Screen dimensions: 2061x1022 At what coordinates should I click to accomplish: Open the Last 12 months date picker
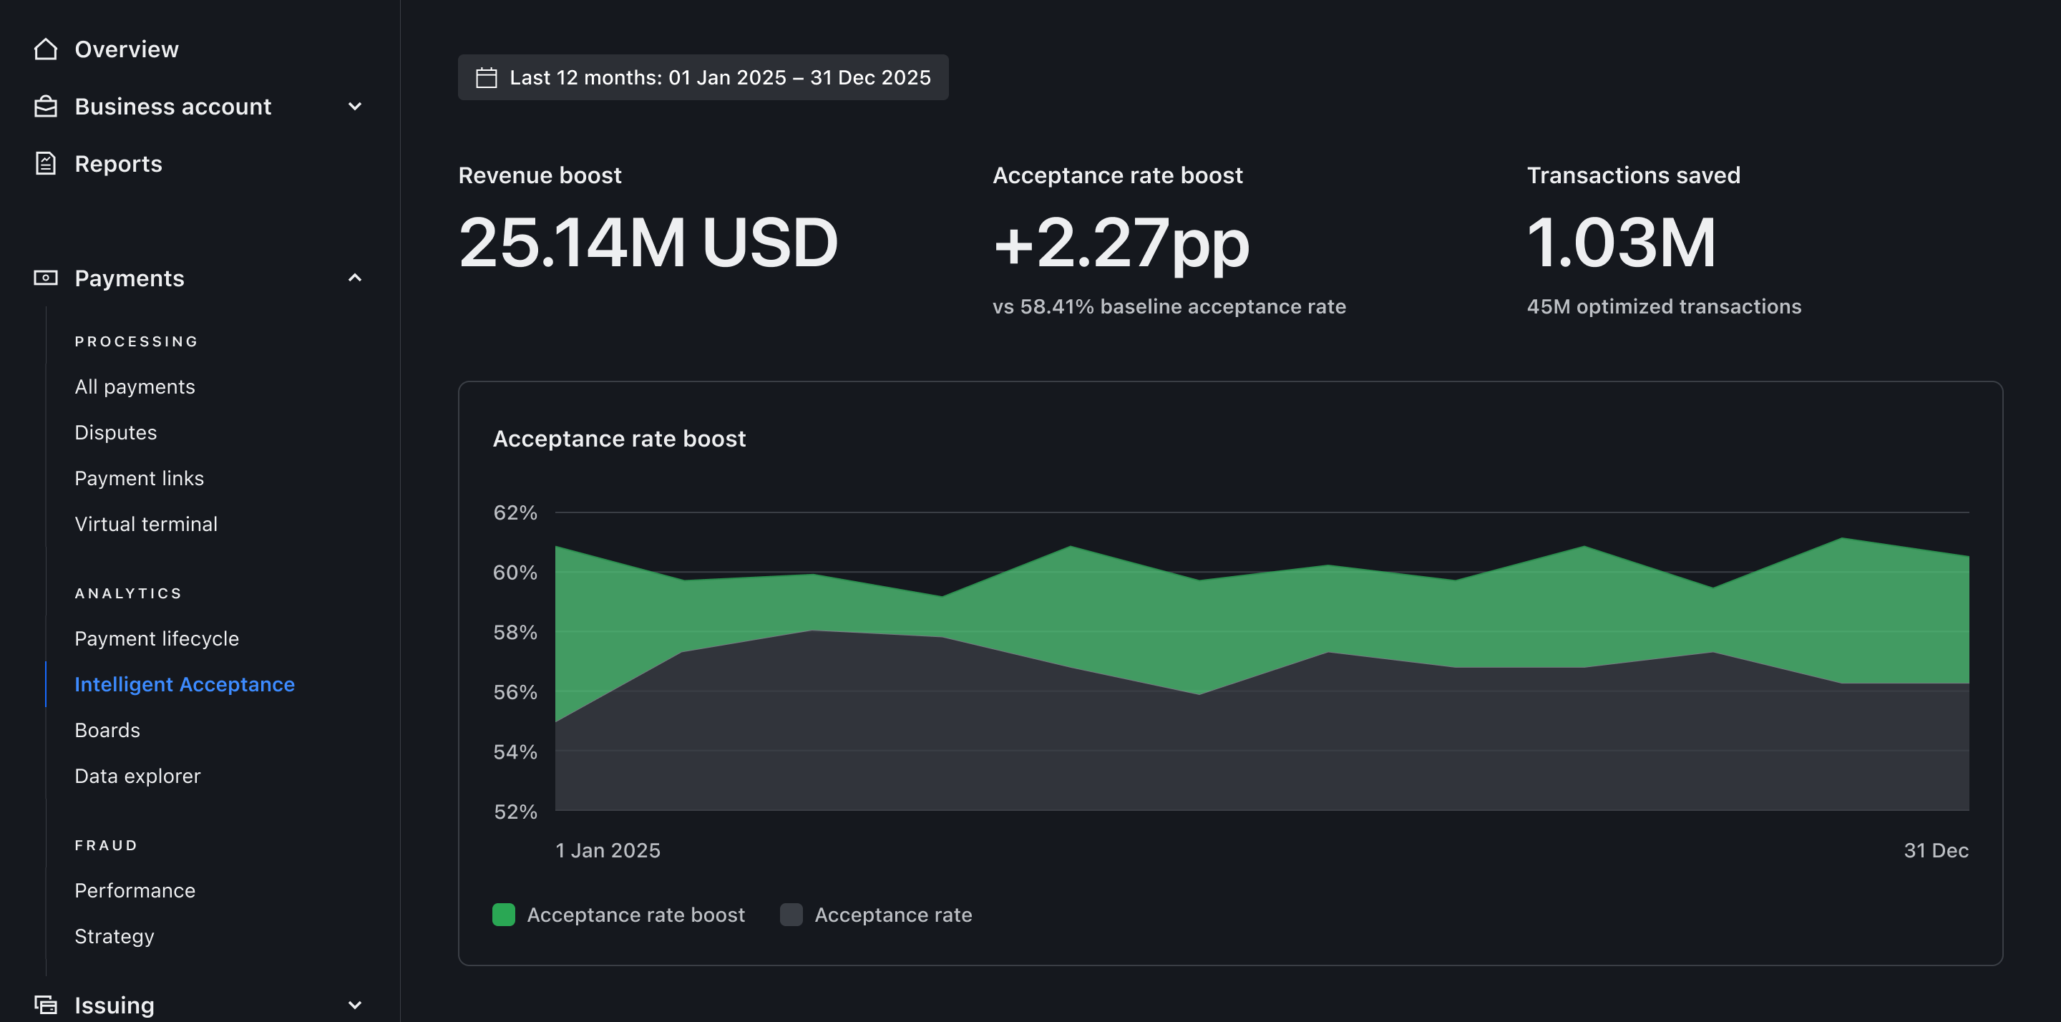pos(703,77)
